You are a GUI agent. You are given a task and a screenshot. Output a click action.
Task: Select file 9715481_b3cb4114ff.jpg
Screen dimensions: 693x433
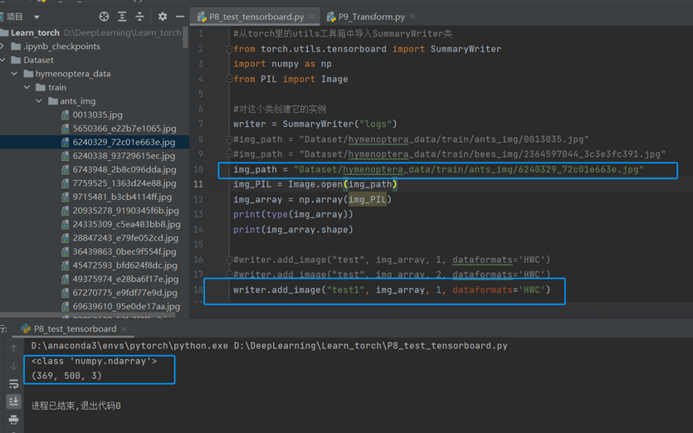pyautogui.click(x=123, y=197)
